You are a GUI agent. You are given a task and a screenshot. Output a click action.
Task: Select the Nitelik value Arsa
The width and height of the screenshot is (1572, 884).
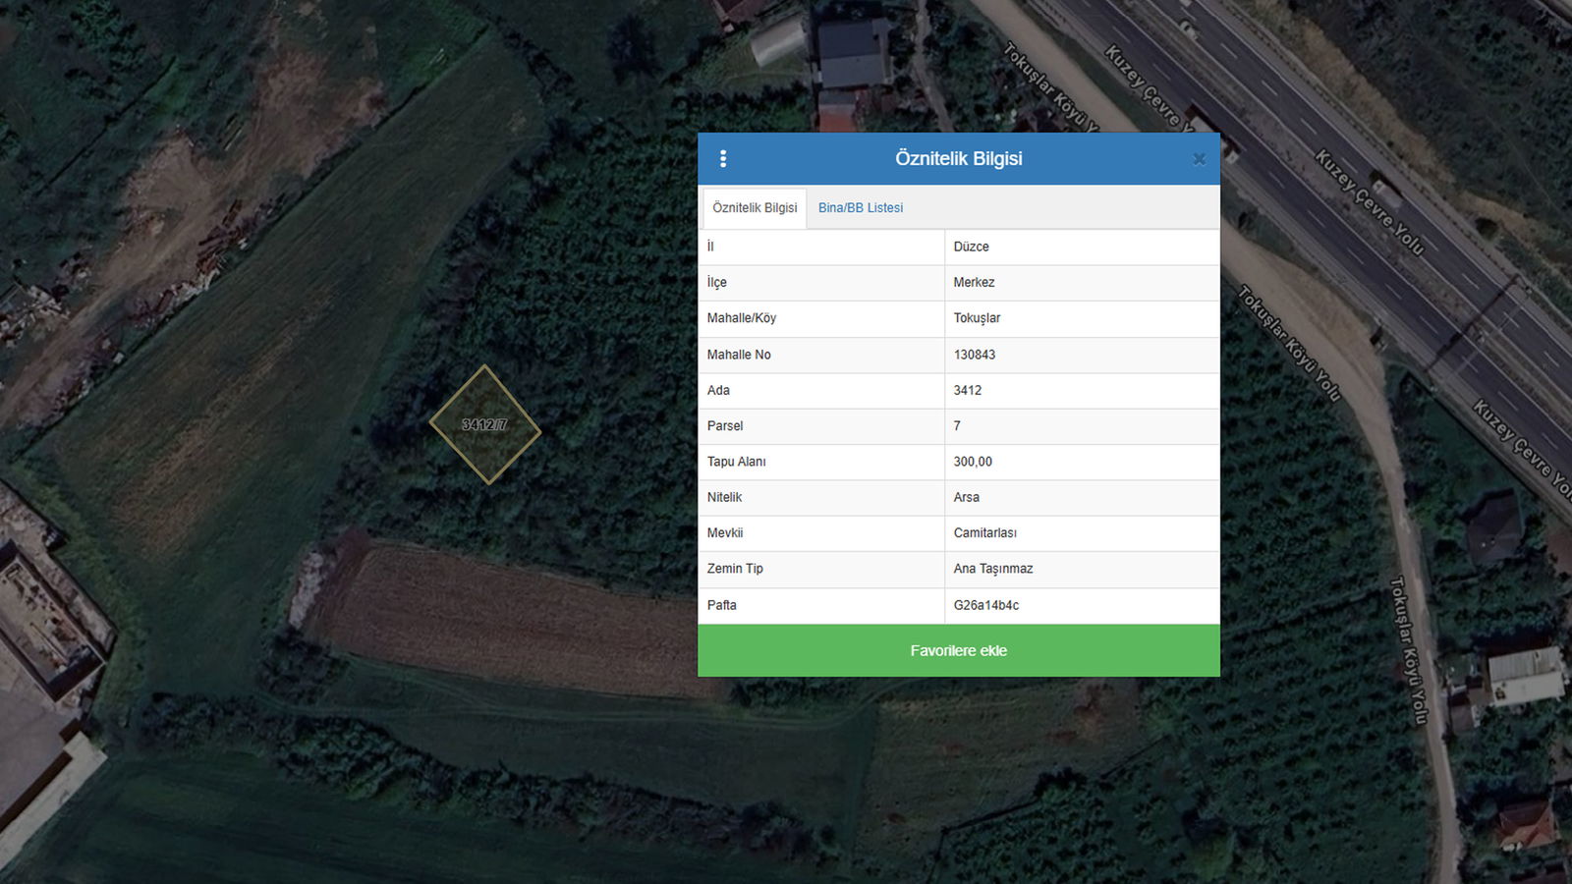pyautogui.click(x=966, y=497)
